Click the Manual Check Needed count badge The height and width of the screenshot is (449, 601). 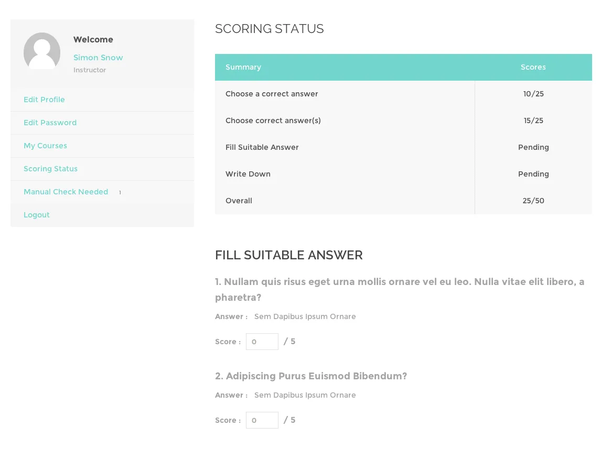click(120, 192)
